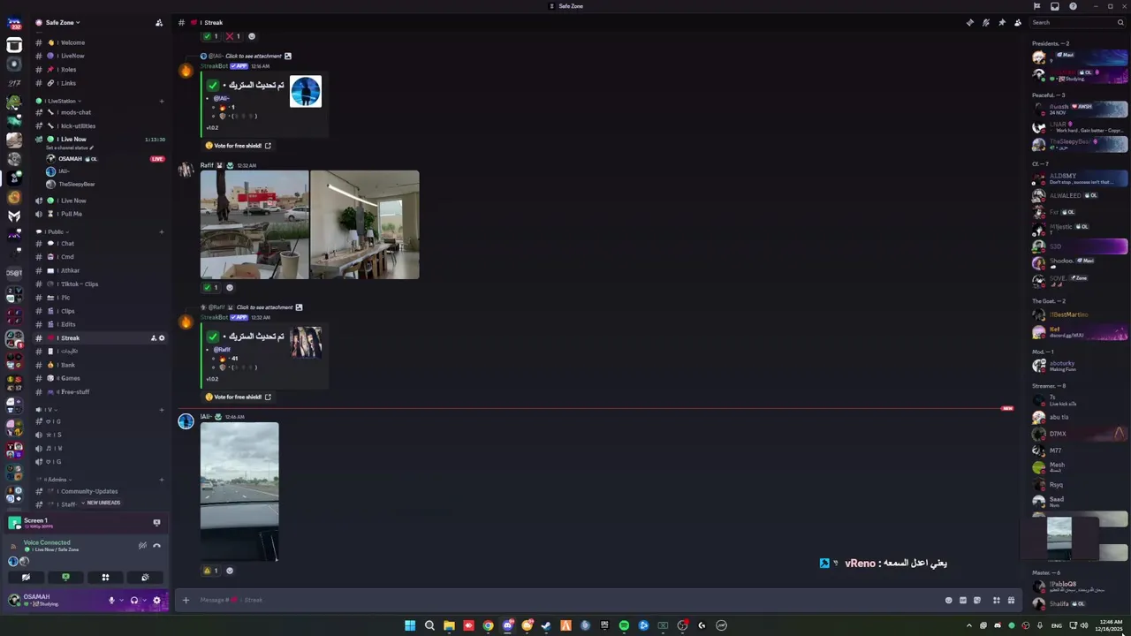Deafen using the headphones icon
The height and width of the screenshot is (636, 1131).
134,601
